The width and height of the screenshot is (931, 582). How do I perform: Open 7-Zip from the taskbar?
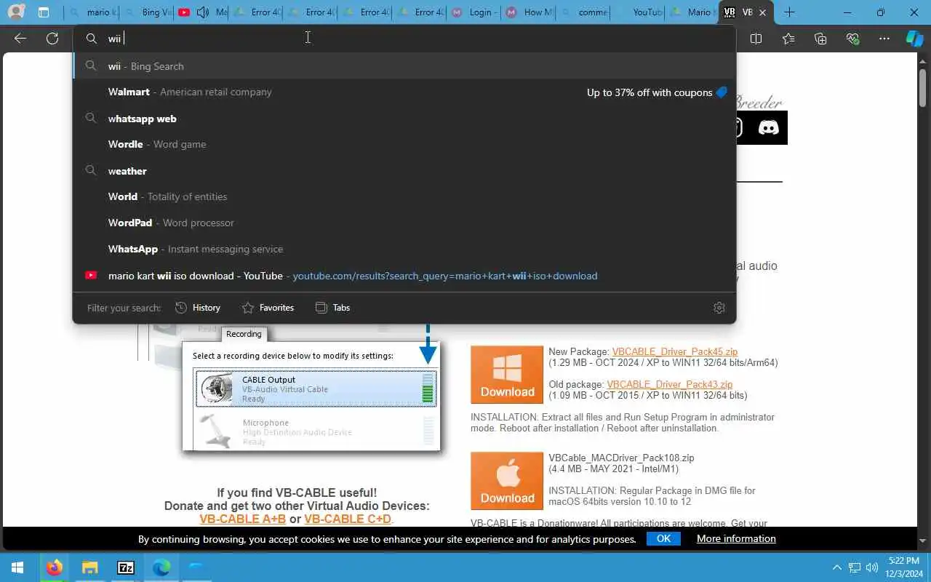[125, 567]
